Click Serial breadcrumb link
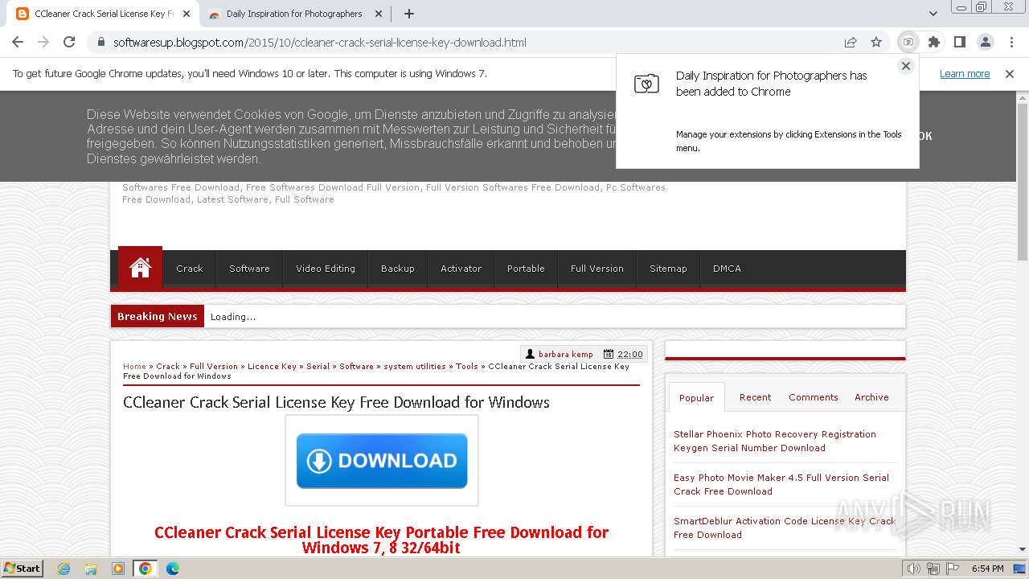This screenshot has width=1029, height=579. point(318,367)
